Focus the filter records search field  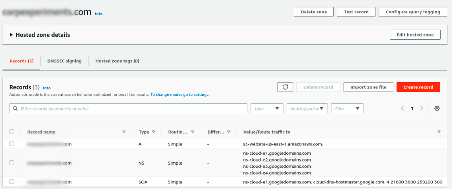click(128, 108)
